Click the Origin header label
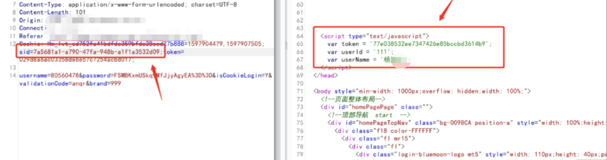The width and height of the screenshot is (607, 160). [31, 20]
